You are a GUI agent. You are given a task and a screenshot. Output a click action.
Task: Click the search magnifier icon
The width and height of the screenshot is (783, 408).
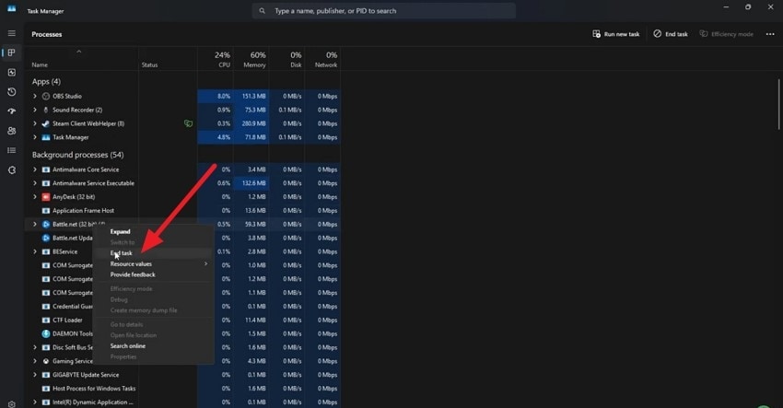click(x=262, y=10)
